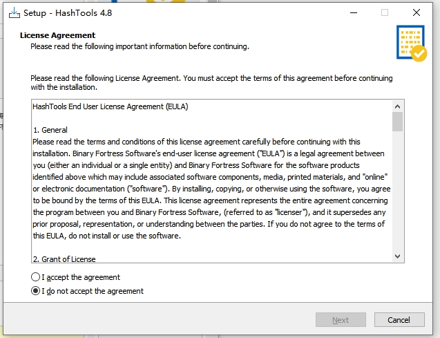Click the Setup installer icon in title bar
Image resolution: width=440 pixels, height=338 pixels.
(x=14, y=12)
